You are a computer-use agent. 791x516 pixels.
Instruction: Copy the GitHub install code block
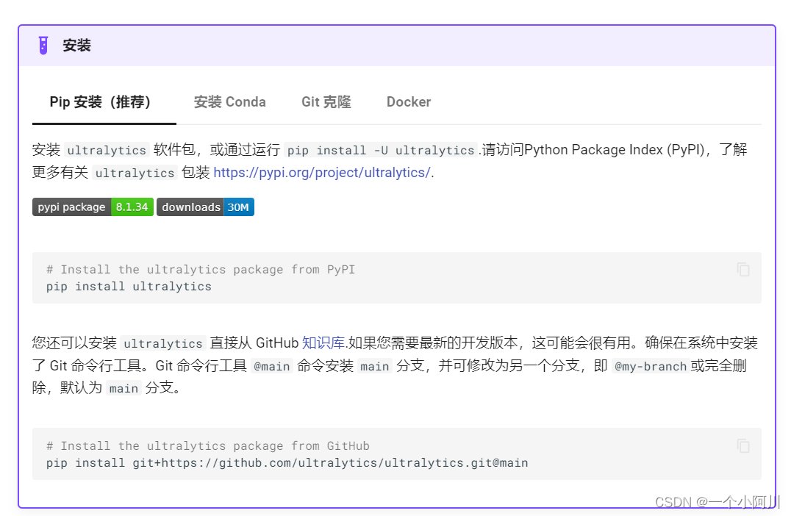coord(743,446)
